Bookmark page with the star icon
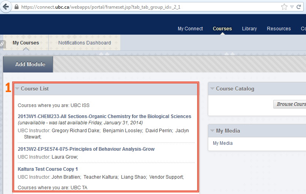This screenshot has height=194, width=306. 284,7
